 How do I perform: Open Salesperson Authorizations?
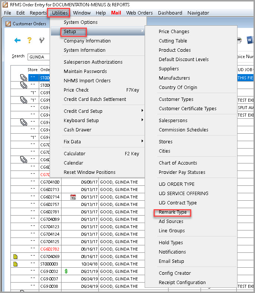pos(93,62)
